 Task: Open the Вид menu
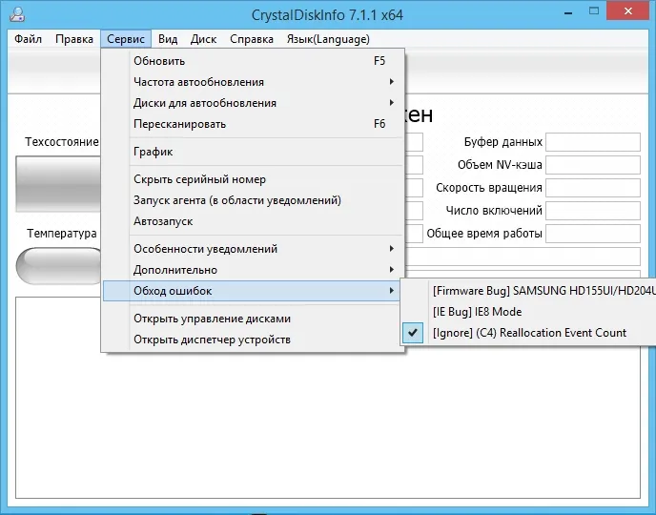(x=168, y=39)
